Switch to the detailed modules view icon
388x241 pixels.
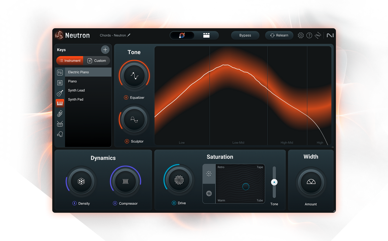pos(206,35)
